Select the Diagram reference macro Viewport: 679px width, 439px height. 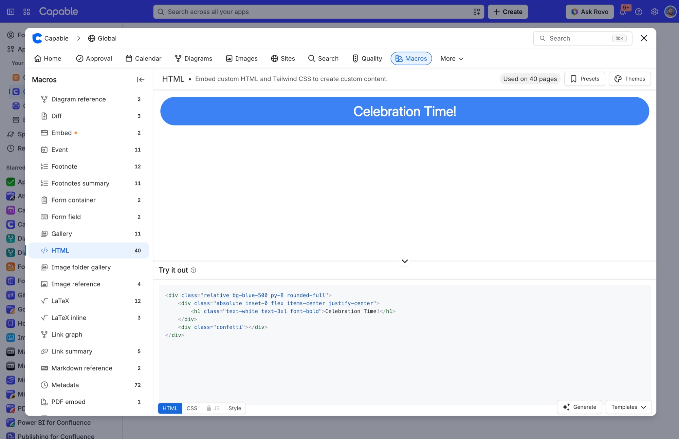[x=89, y=99]
